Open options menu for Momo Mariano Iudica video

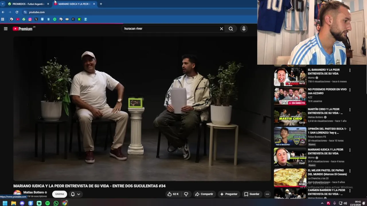[350, 150]
